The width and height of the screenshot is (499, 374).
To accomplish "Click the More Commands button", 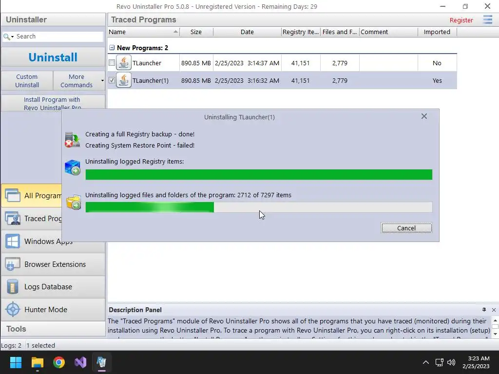I will click(77, 81).
